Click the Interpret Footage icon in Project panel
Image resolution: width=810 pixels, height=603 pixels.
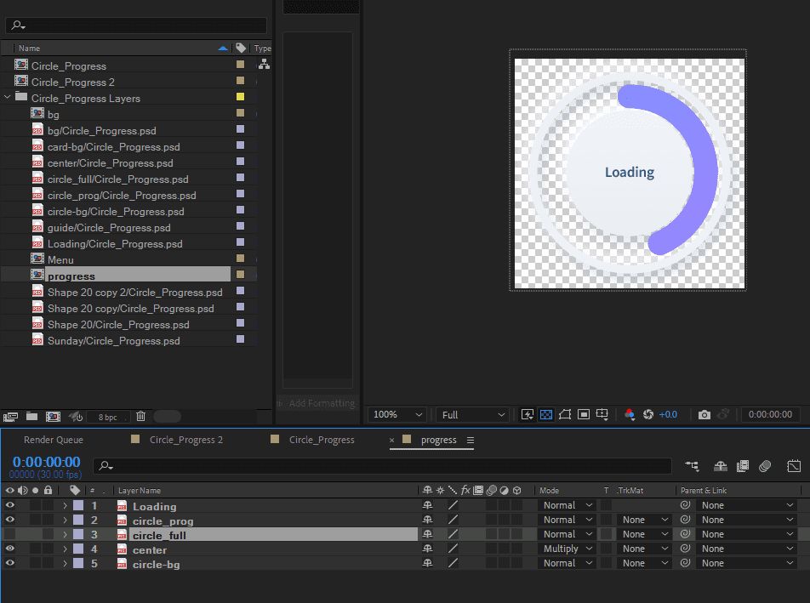coord(10,417)
